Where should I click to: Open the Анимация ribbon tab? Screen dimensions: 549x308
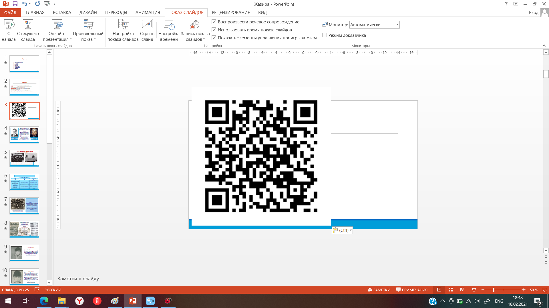148,13
